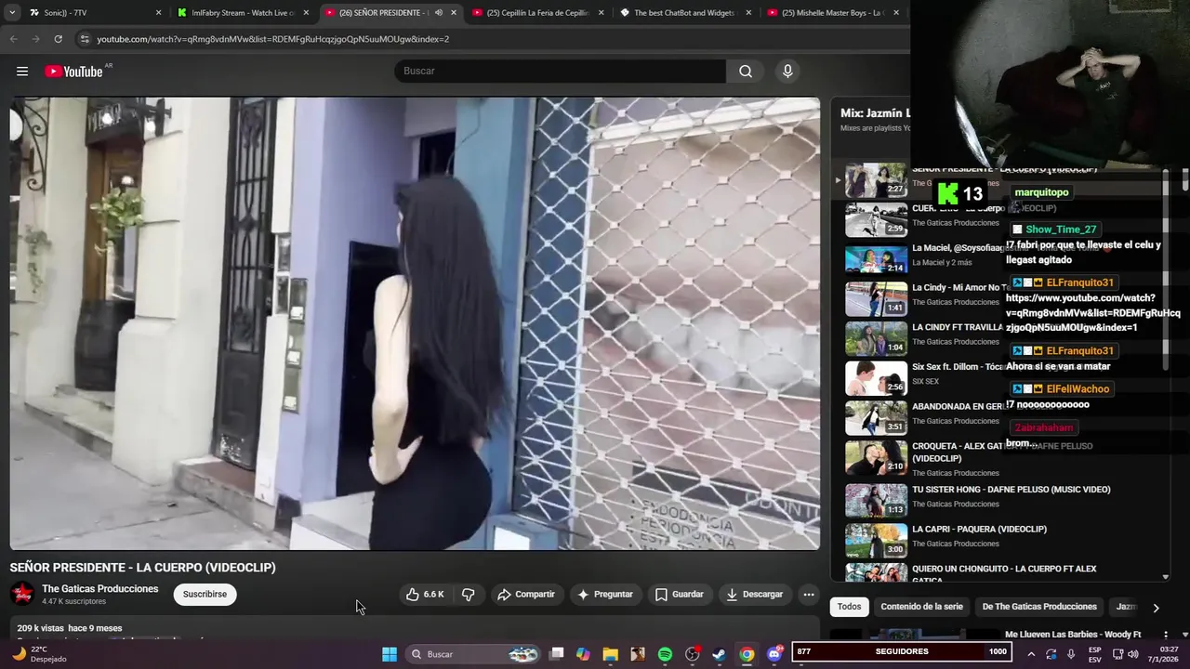The height and width of the screenshot is (669, 1190).
Task: Open Google Chrome taskbar icon
Action: 747,654
